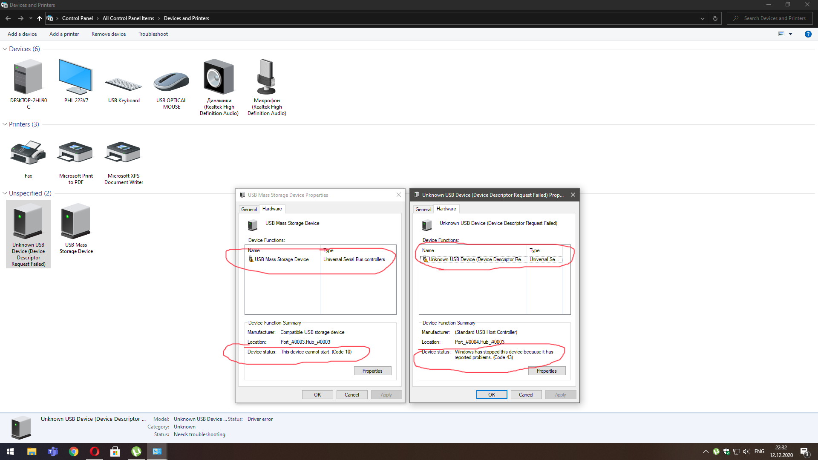Image resolution: width=818 pixels, height=460 pixels.
Task: Click Properties button in USB Mass Storage dialog
Action: (372, 371)
